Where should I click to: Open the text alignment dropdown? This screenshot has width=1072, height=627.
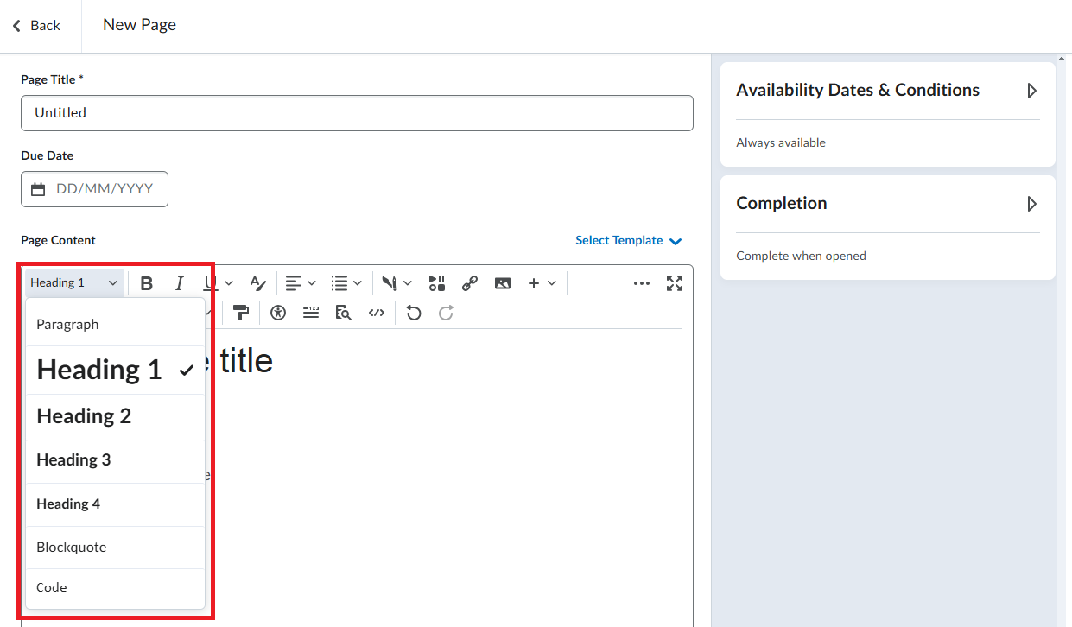tap(301, 283)
